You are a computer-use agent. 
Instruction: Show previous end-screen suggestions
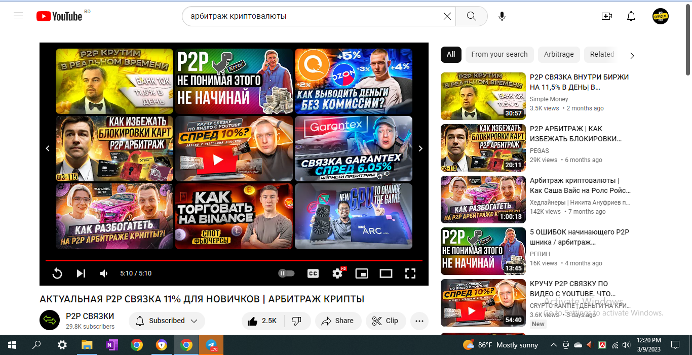48,148
